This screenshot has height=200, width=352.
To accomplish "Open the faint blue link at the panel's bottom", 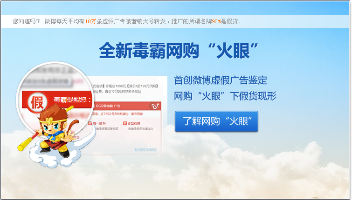I will pos(145,149).
